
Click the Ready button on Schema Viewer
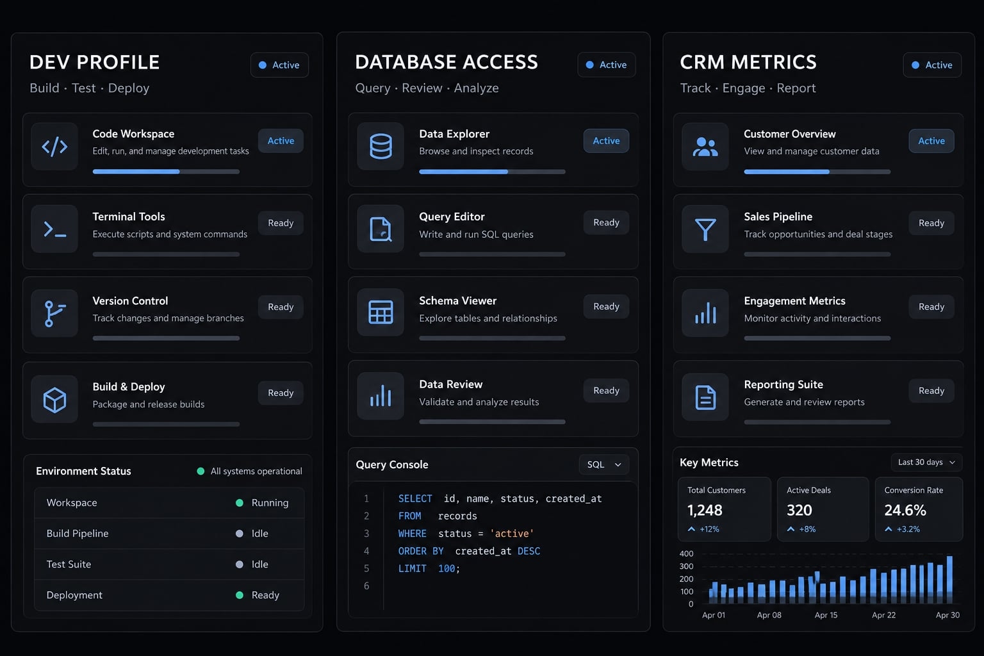(606, 306)
